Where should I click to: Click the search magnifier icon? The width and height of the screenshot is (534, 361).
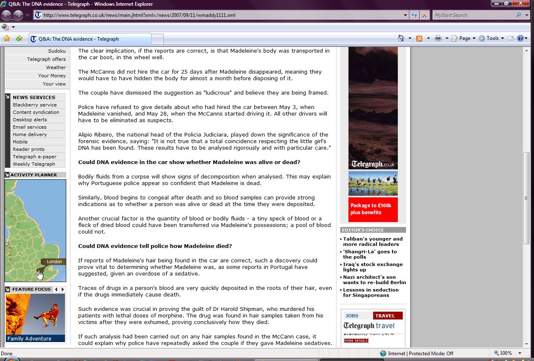(518, 15)
